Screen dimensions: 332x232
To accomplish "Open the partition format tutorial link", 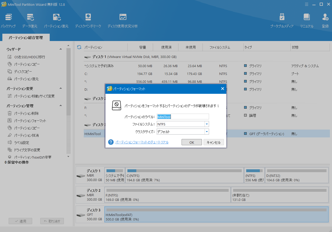I will [x=142, y=142].
